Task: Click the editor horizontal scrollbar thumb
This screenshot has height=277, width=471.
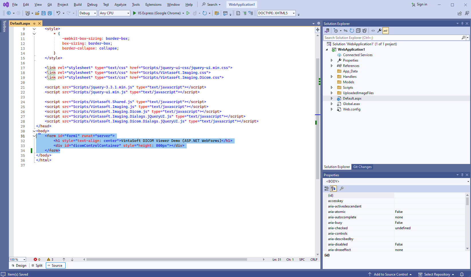Action: (x=167, y=260)
